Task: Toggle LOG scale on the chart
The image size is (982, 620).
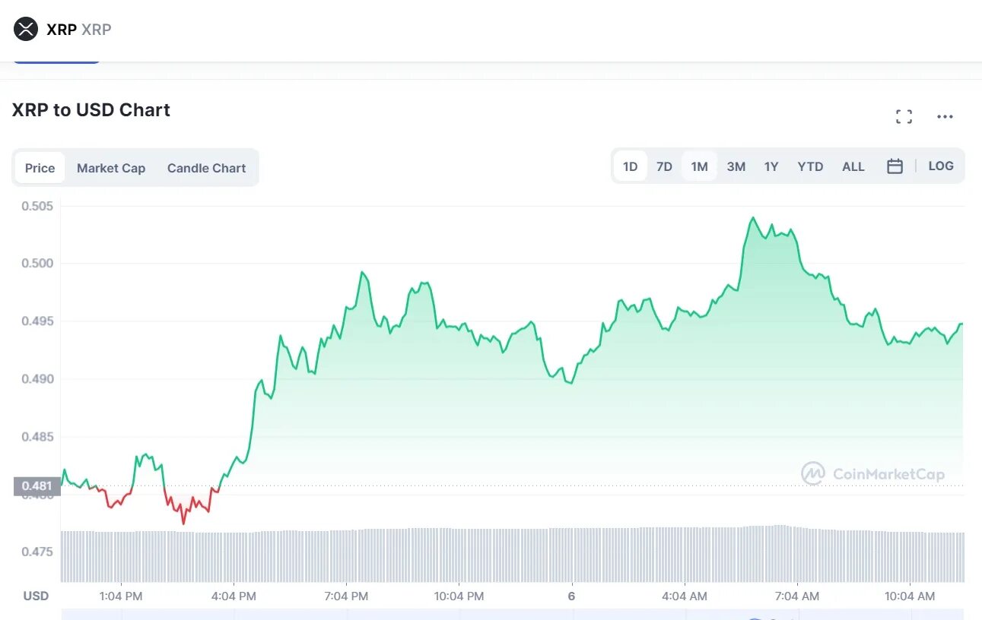Action: pyautogui.click(x=941, y=166)
